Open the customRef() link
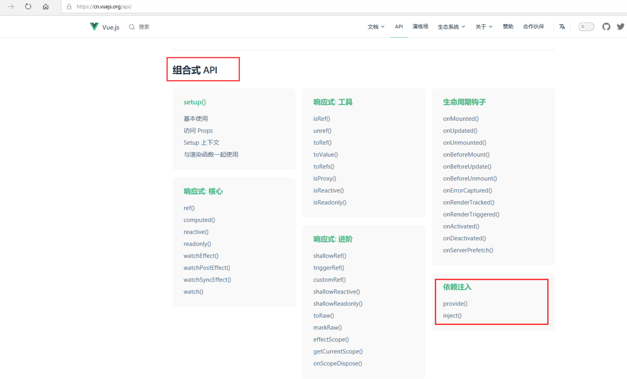 (x=330, y=279)
